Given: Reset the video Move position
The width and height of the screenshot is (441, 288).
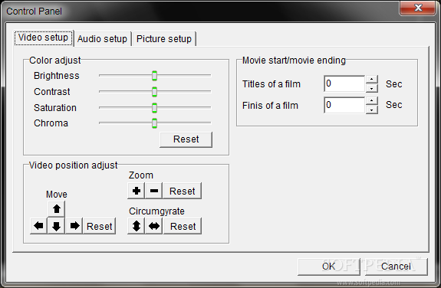Looking at the screenshot, I should click(99, 226).
